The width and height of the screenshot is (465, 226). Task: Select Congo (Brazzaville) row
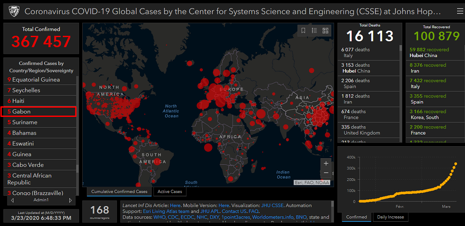click(40, 192)
